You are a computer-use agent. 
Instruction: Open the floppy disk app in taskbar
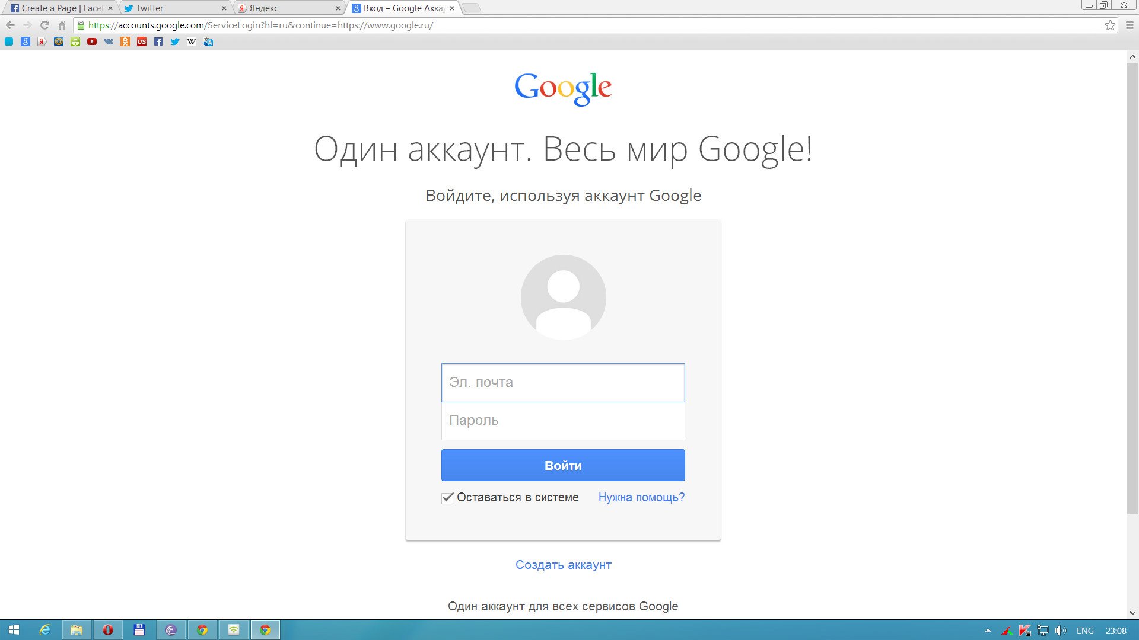click(x=139, y=630)
